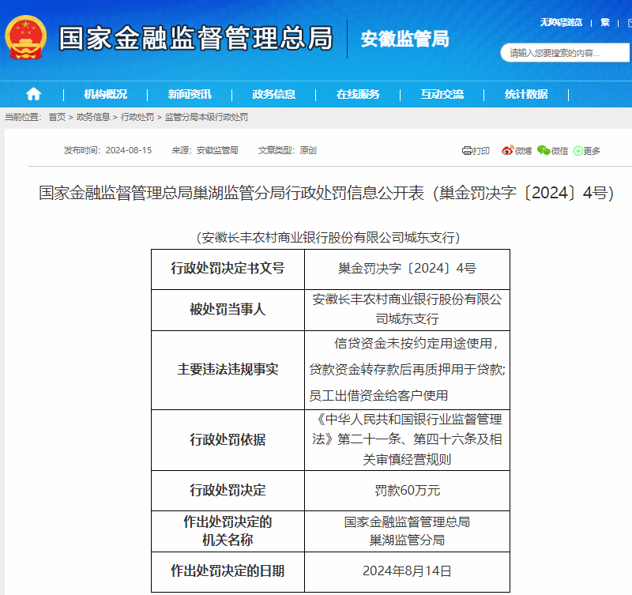Select 互动交流 in navigation bar
This screenshot has height=595, width=632.
(442, 94)
